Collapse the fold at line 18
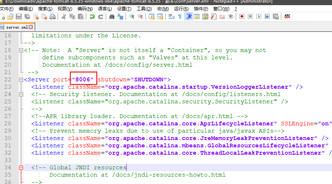 coord(21,50)
